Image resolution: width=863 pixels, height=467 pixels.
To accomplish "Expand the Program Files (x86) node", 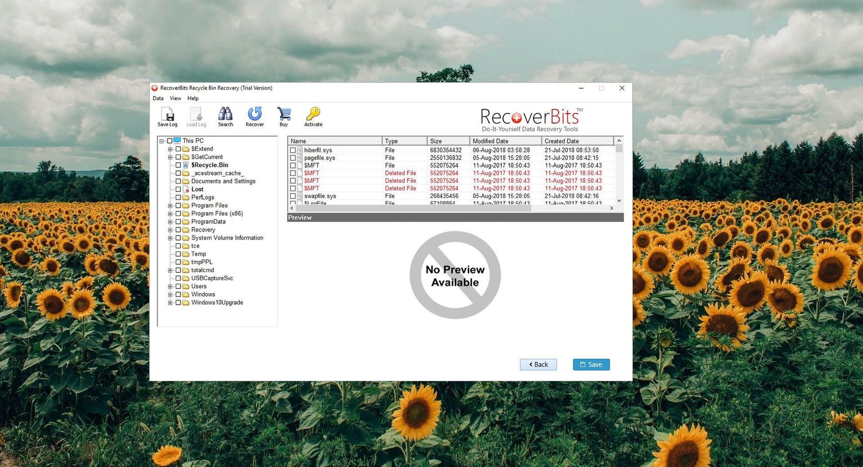I will 170,214.
